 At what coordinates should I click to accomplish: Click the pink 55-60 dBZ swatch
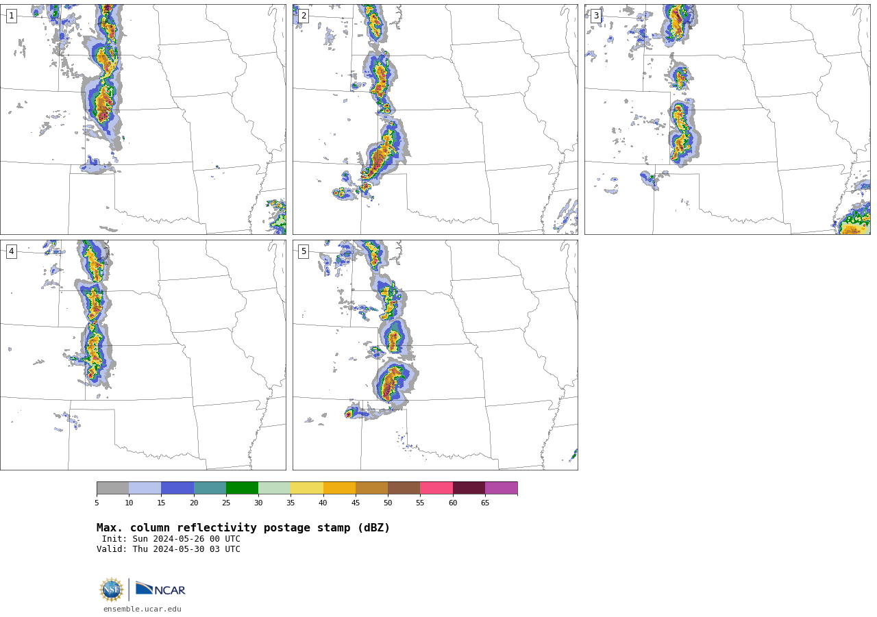(x=436, y=488)
